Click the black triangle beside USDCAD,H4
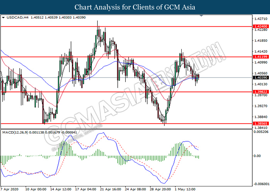 pos(3,18)
